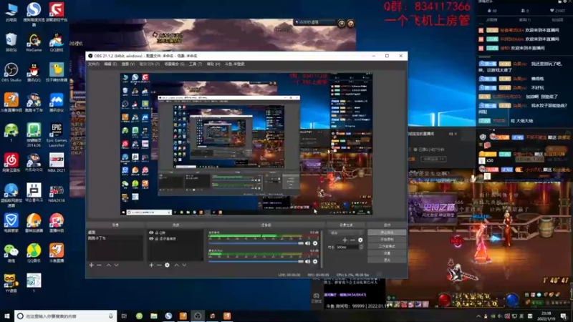Add a new source with the plus icon

151,265
